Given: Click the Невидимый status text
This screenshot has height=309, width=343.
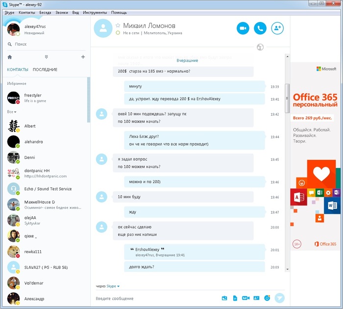Looking at the screenshot, I should pos(34,33).
